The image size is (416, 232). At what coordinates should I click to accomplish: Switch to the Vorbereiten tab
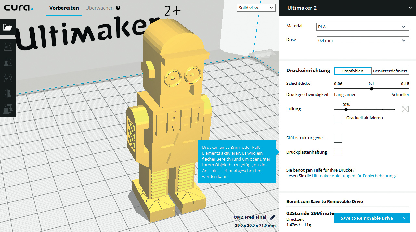[64, 8]
